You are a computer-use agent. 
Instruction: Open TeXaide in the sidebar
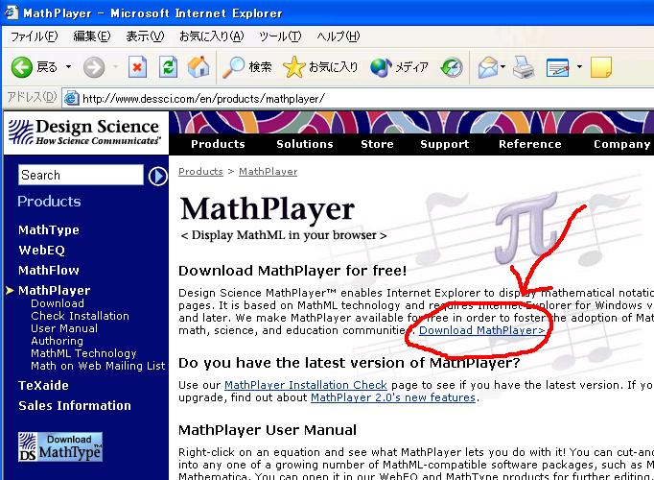click(43, 385)
